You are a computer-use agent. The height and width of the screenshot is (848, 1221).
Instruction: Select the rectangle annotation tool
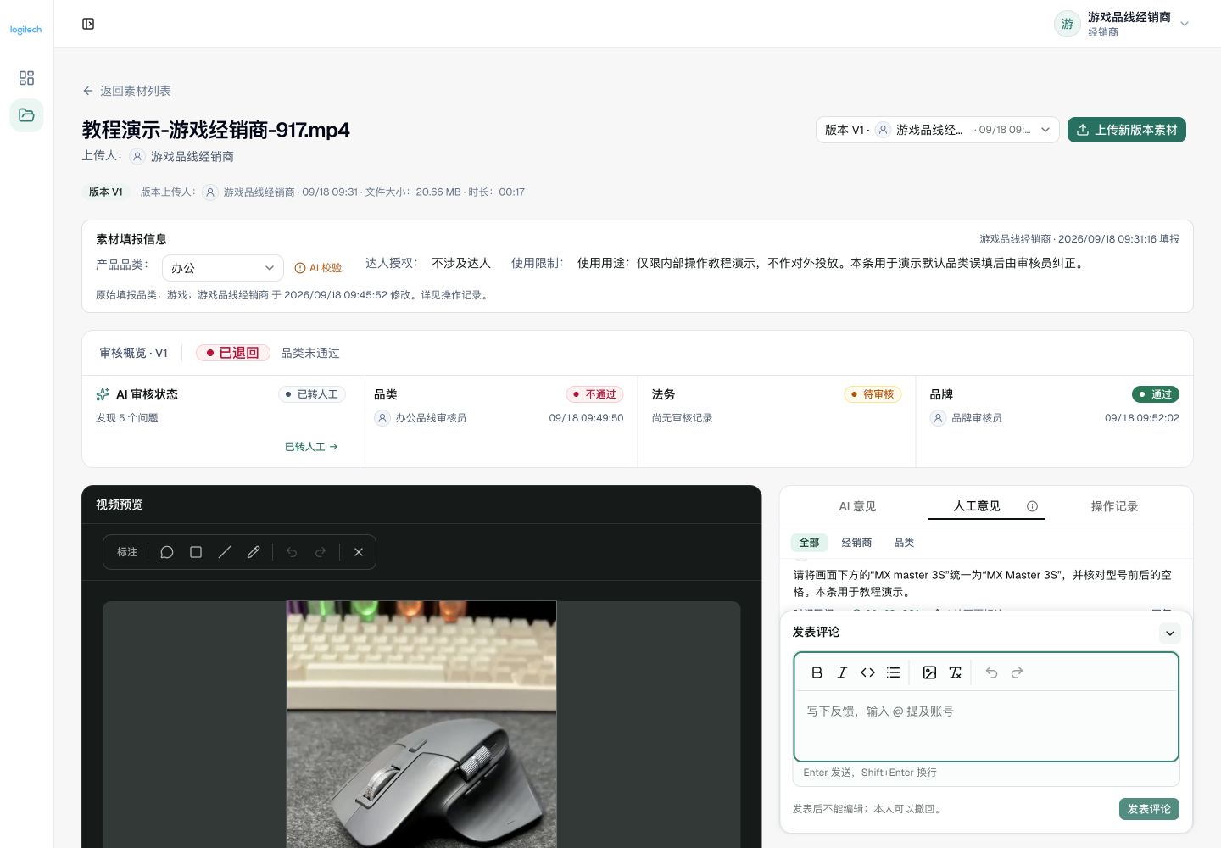tap(196, 552)
